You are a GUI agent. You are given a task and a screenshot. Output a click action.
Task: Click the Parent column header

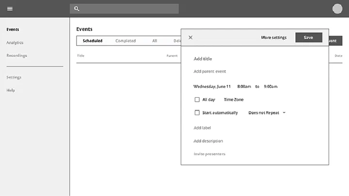click(x=172, y=56)
